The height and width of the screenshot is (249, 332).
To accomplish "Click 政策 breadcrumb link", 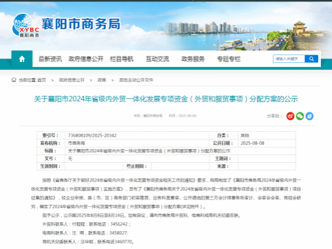I will point(102,80).
